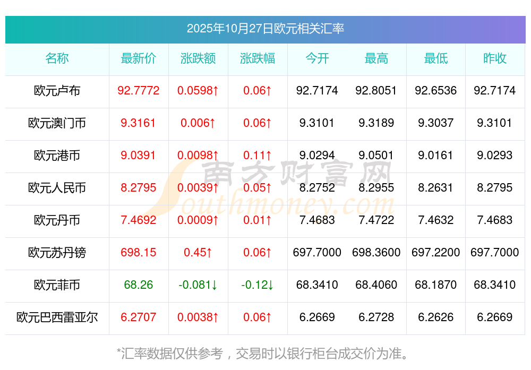Click the 涨跌幅 column header
Screen dimensions: 531x370
[258, 58]
